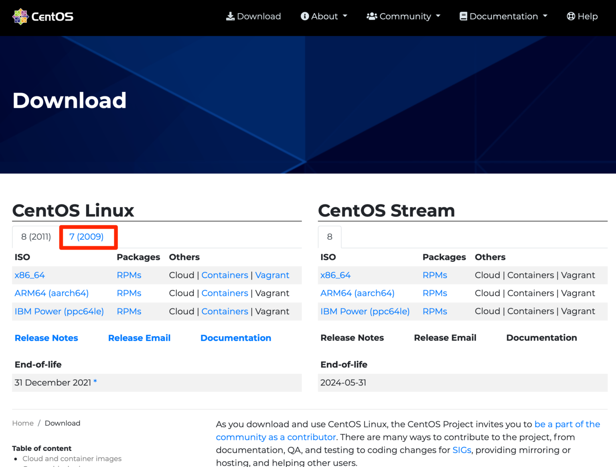Open RPMs in CentOS Stream ARM64 row
The image size is (616, 467).
point(435,294)
